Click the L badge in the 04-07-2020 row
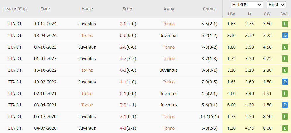This screenshot has height=133, width=291. tap(285, 128)
